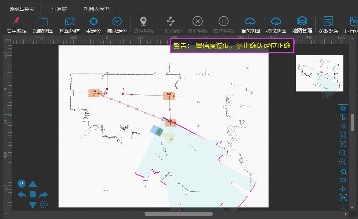Viewport: 358px width, 219px height.
Task: Toggle the framed eye view icon
Action: coord(343,198)
